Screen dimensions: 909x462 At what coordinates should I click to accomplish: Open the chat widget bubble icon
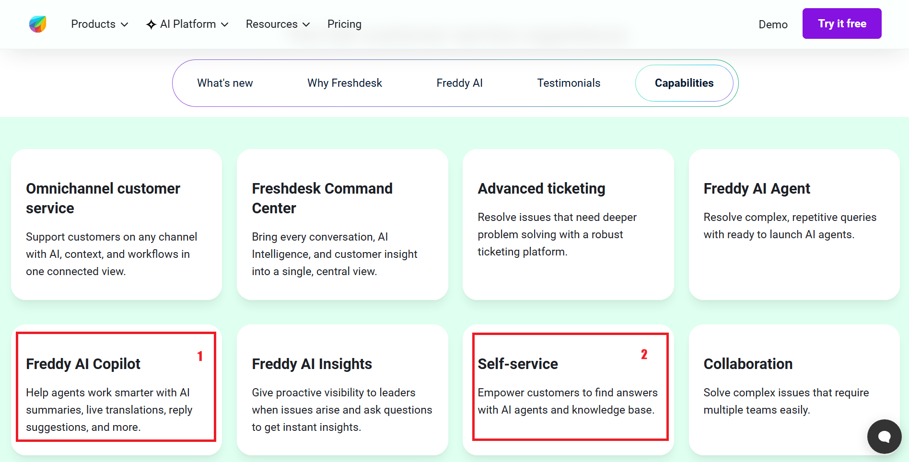884,436
